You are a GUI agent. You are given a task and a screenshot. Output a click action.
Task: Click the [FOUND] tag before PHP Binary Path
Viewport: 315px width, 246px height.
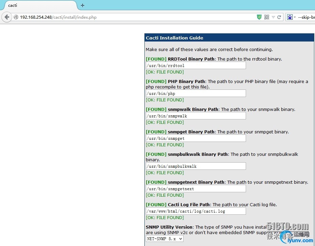pyautogui.click(x=156, y=81)
